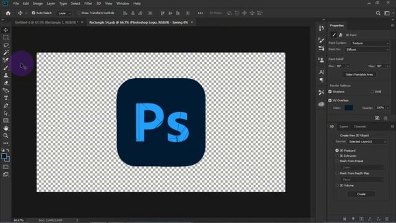Open the Paint Falloff Max angle dropdown
Viewport: 396px width, 223px height.
(387, 66)
